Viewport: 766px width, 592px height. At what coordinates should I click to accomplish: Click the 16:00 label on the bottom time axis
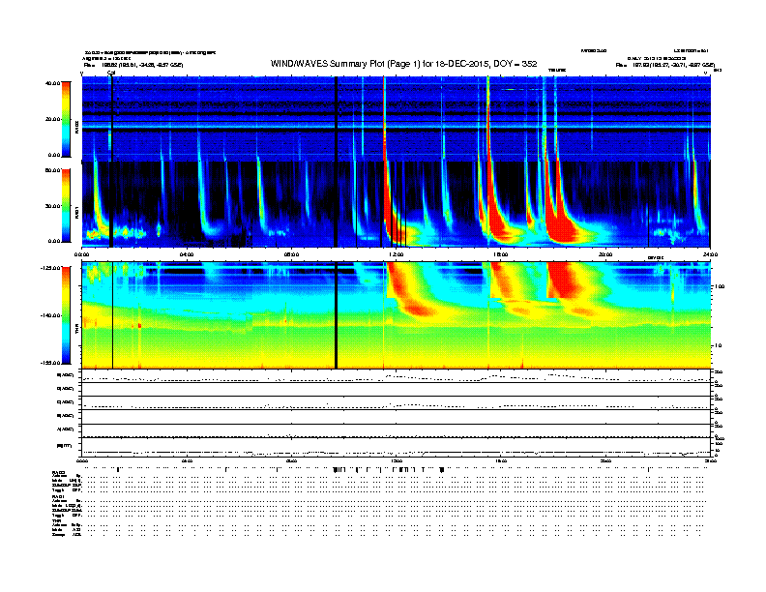click(501, 460)
